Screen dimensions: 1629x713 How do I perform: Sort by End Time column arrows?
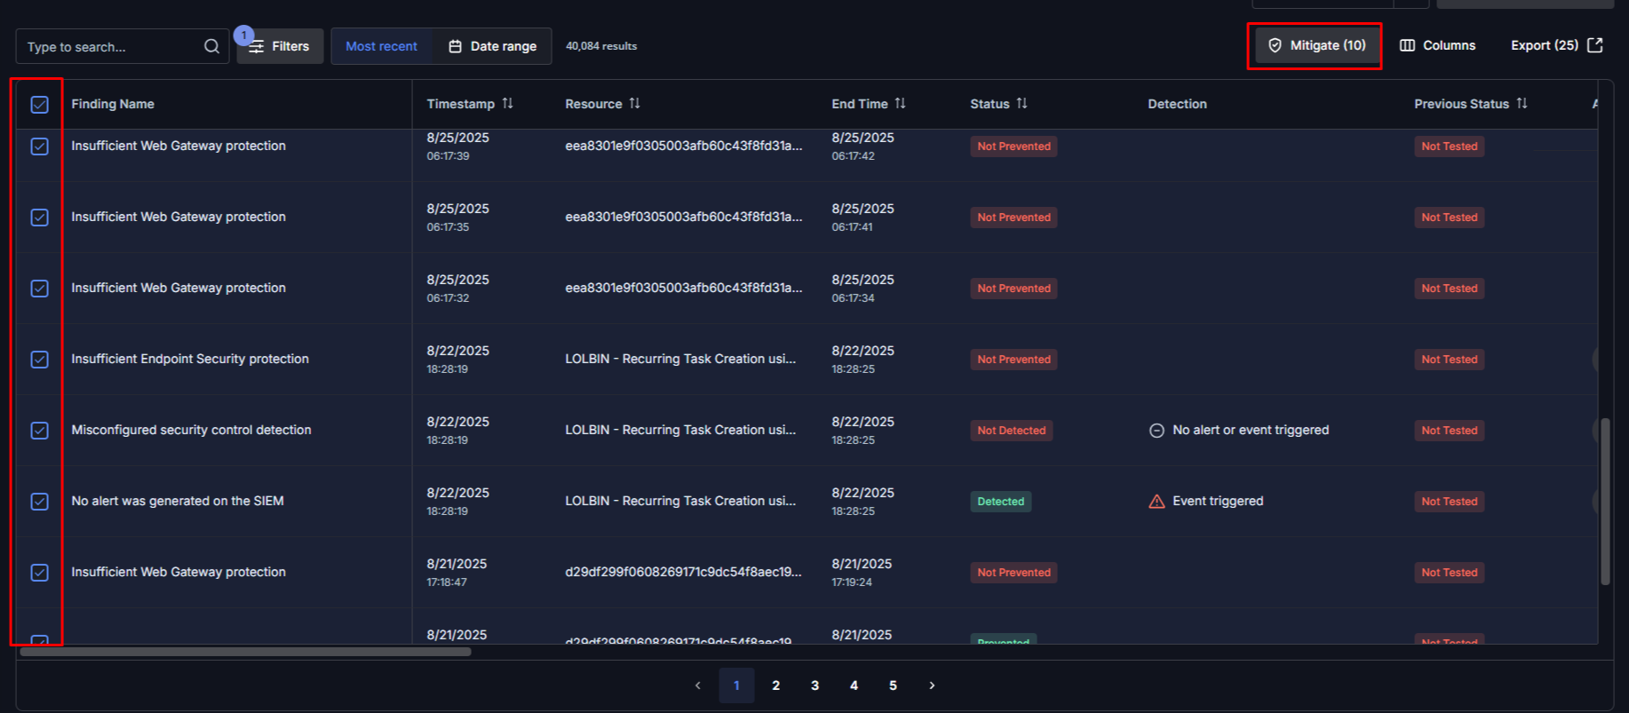pos(900,104)
